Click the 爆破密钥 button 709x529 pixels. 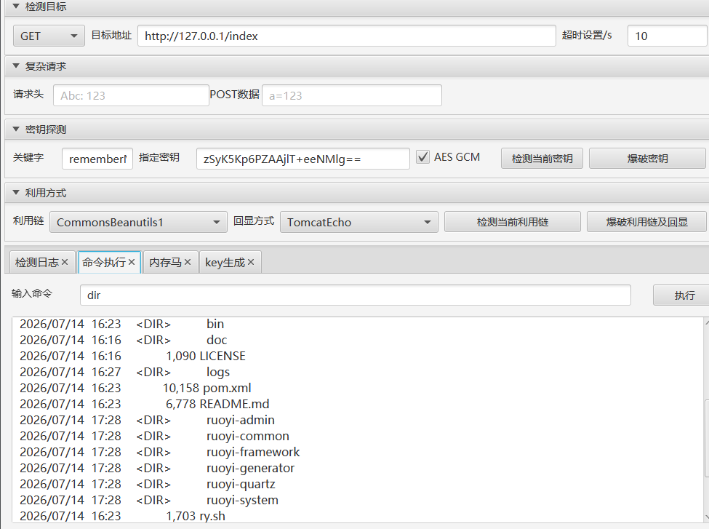point(647,159)
